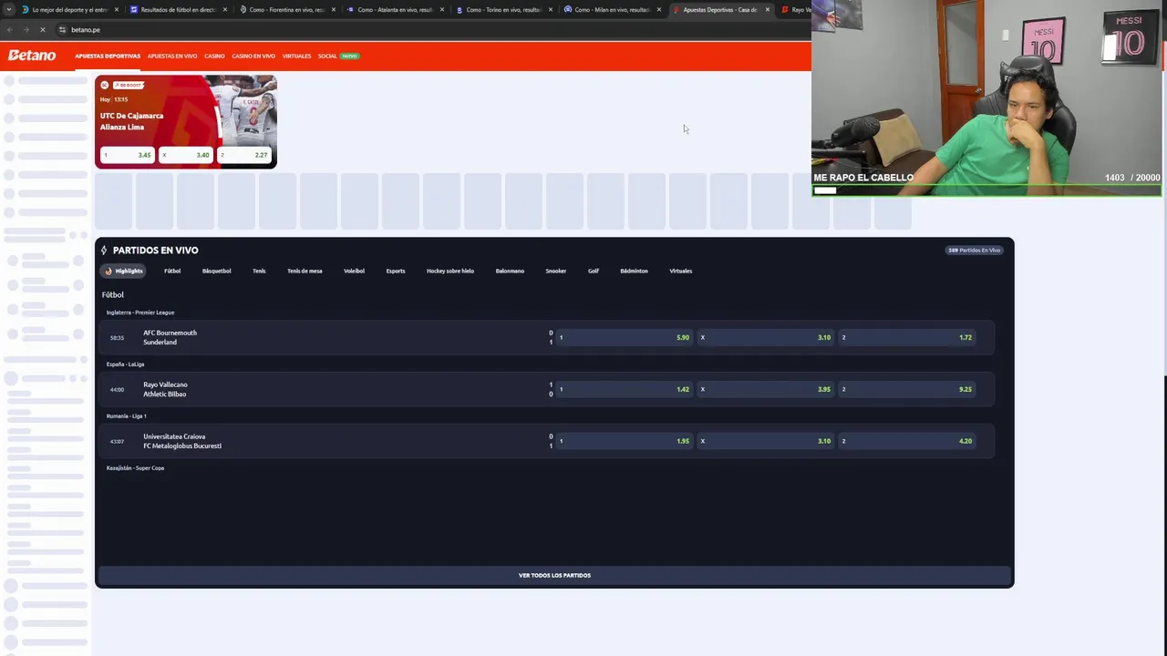Open the UTC De Cajamarca vs Alianza Lima card
The height and width of the screenshot is (656, 1167).
186,121
